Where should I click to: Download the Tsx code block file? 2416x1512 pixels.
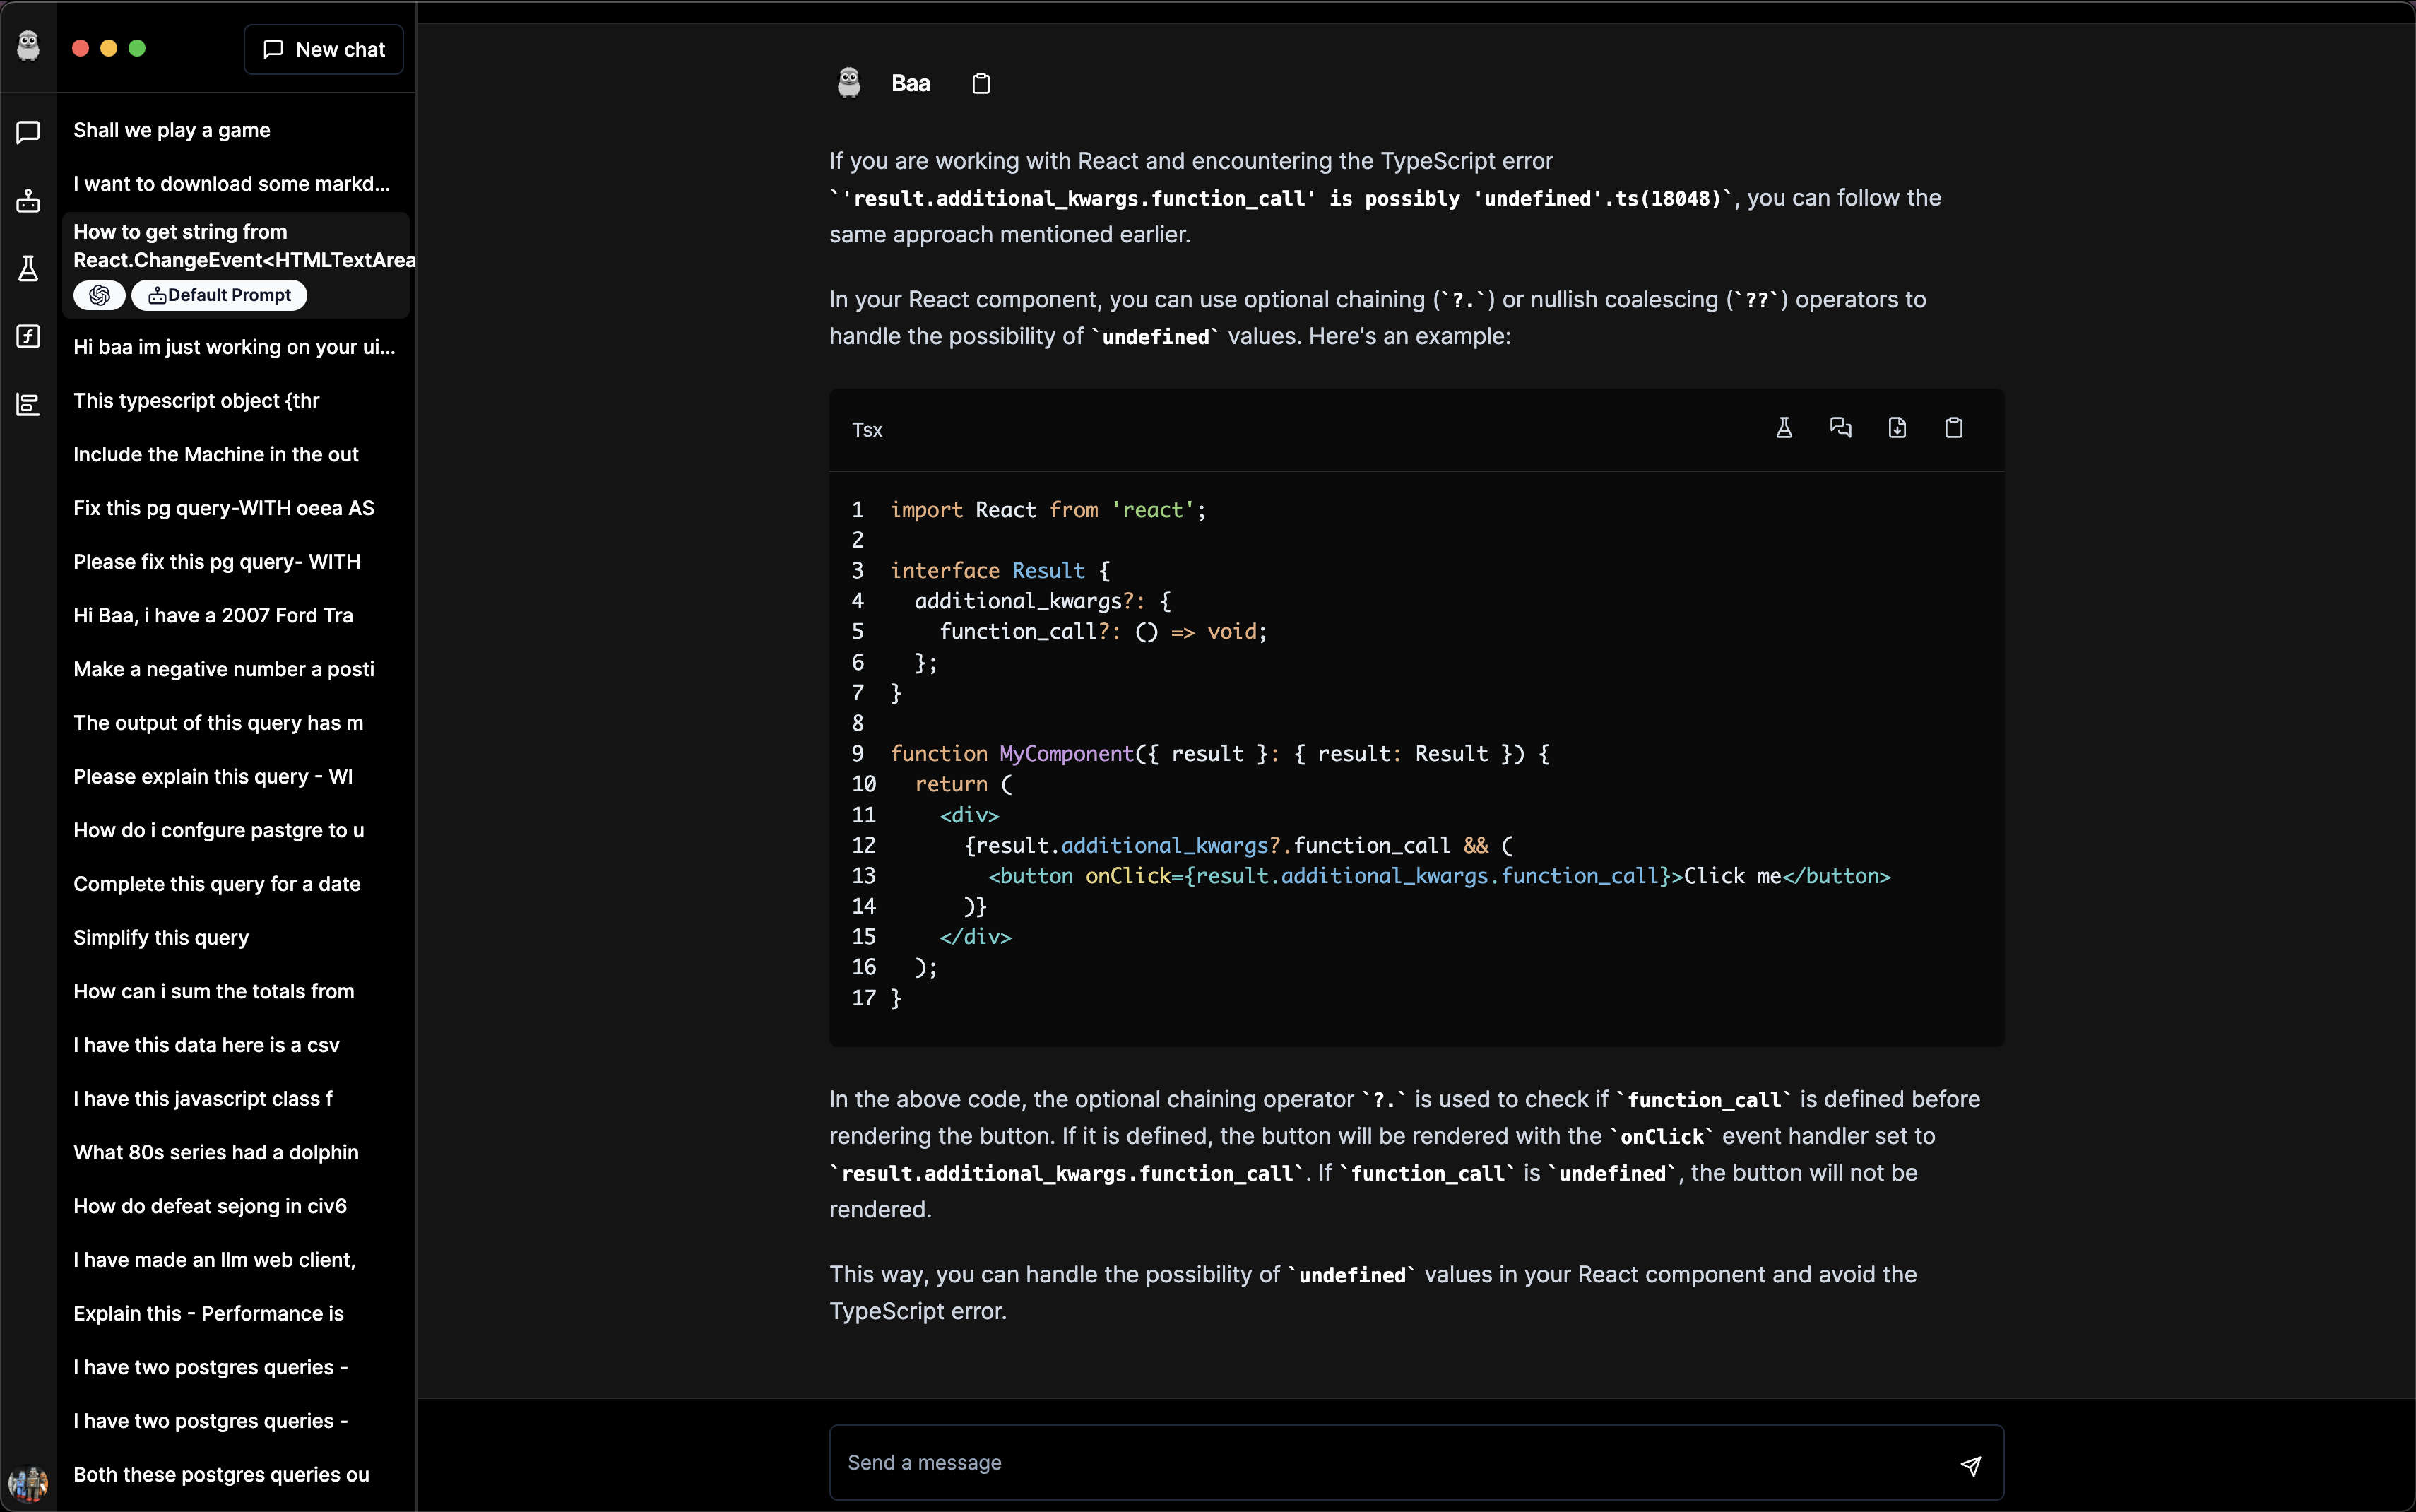pyautogui.click(x=1897, y=428)
